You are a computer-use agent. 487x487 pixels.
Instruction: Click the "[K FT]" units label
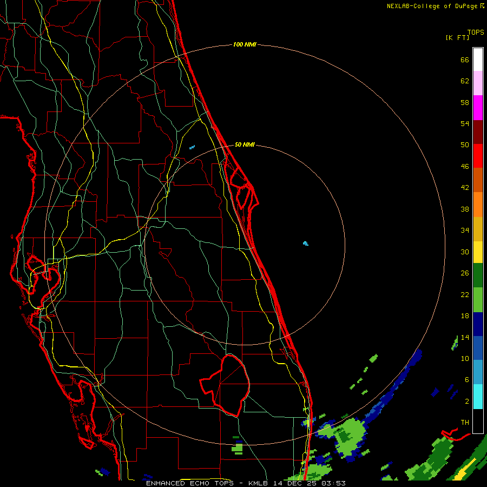[x=457, y=37]
